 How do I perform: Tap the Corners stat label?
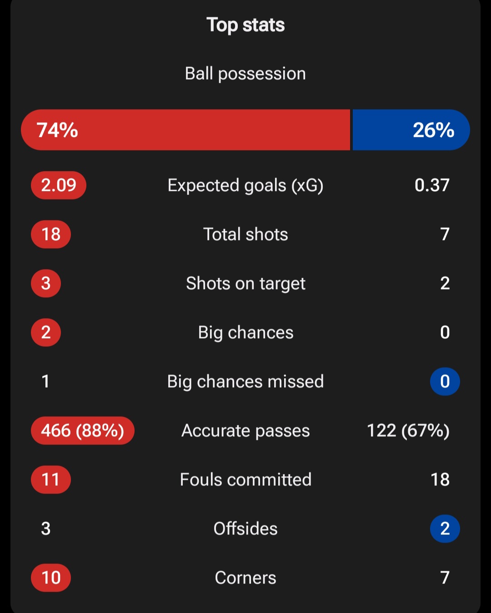245,578
